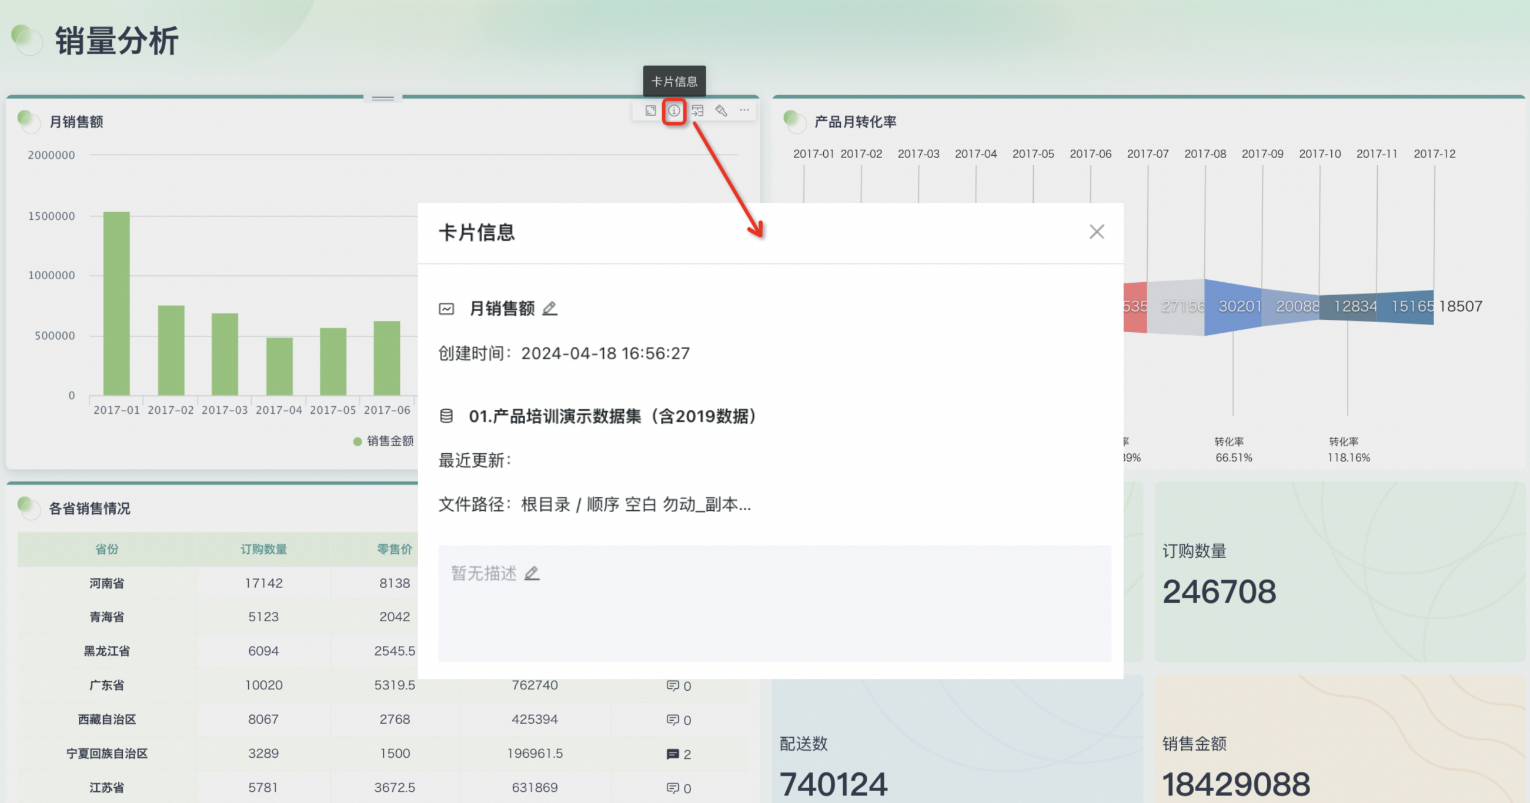1530x803 pixels.
Task: Click the 产品月转化率 card title
Action: 856,122
